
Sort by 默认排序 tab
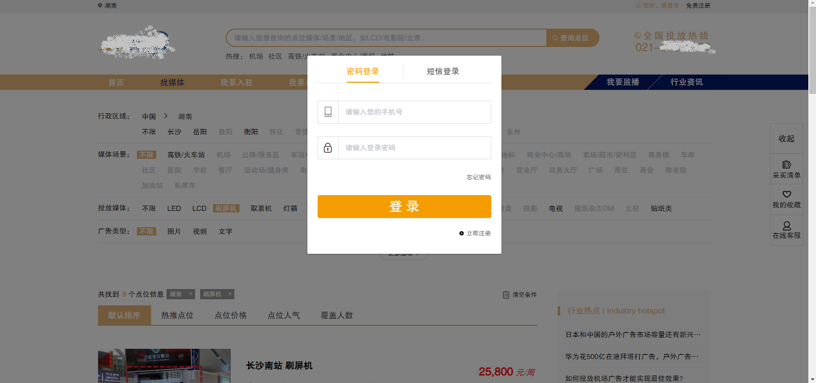[124, 315]
